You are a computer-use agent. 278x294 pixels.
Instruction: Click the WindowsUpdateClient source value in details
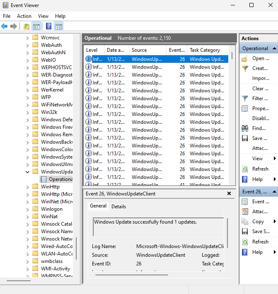point(161,255)
